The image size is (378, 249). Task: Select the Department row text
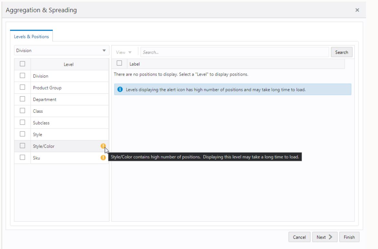45,99
